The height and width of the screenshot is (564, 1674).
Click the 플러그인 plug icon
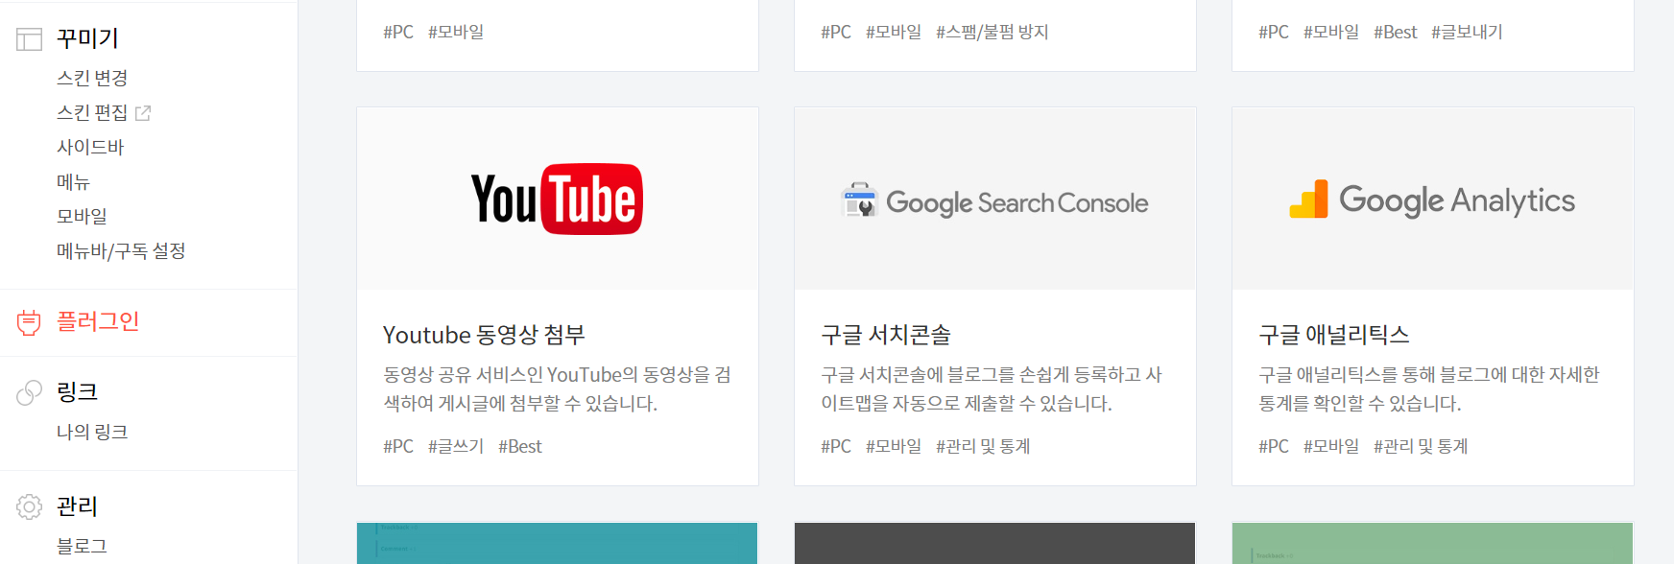29,322
